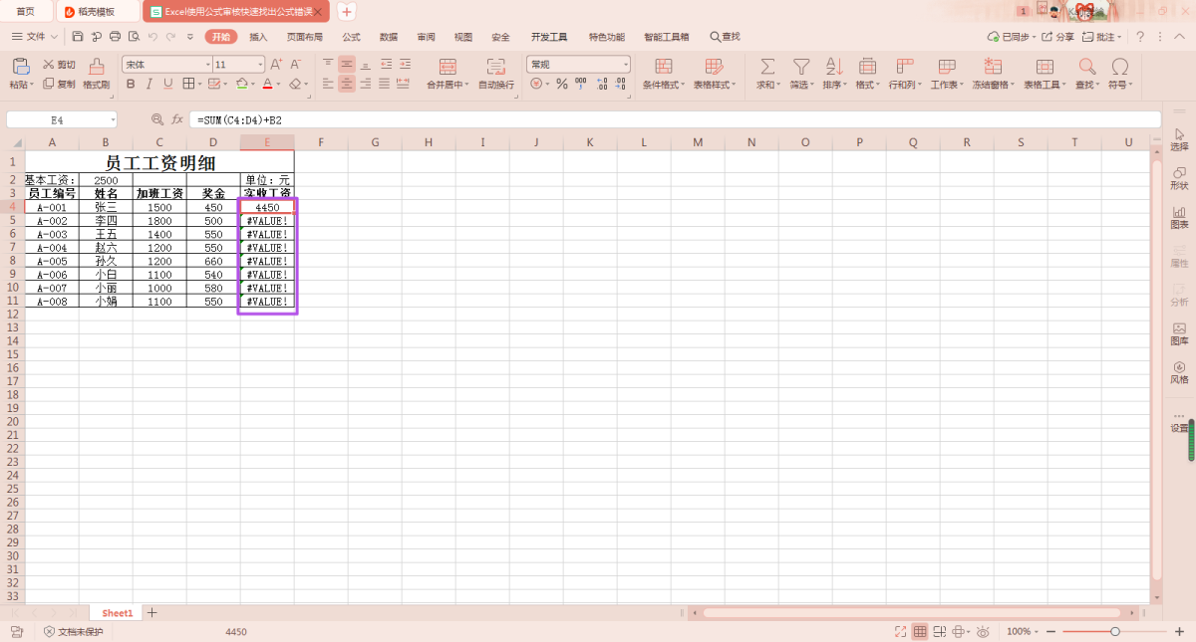The image size is (1196, 642).
Task: Click the insert function fx icon
Action: tap(177, 119)
